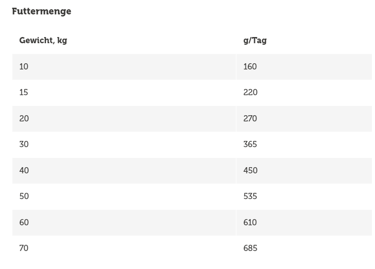Select the 50 kg weight cell

tap(24, 196)
